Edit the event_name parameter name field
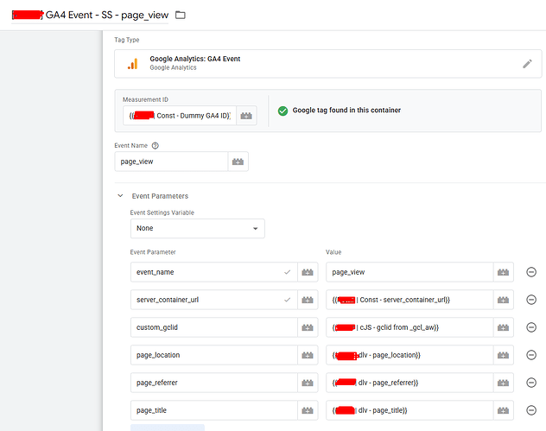 tap(214, 272)
